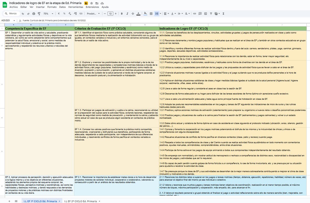Viewport: 310px width, 203px height.
Task: Toggle merge cells button
Action: [157, 13]
